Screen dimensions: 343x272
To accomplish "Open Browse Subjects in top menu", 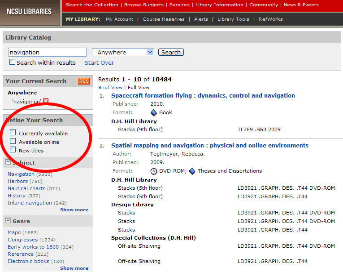I will tap(144, 5).
